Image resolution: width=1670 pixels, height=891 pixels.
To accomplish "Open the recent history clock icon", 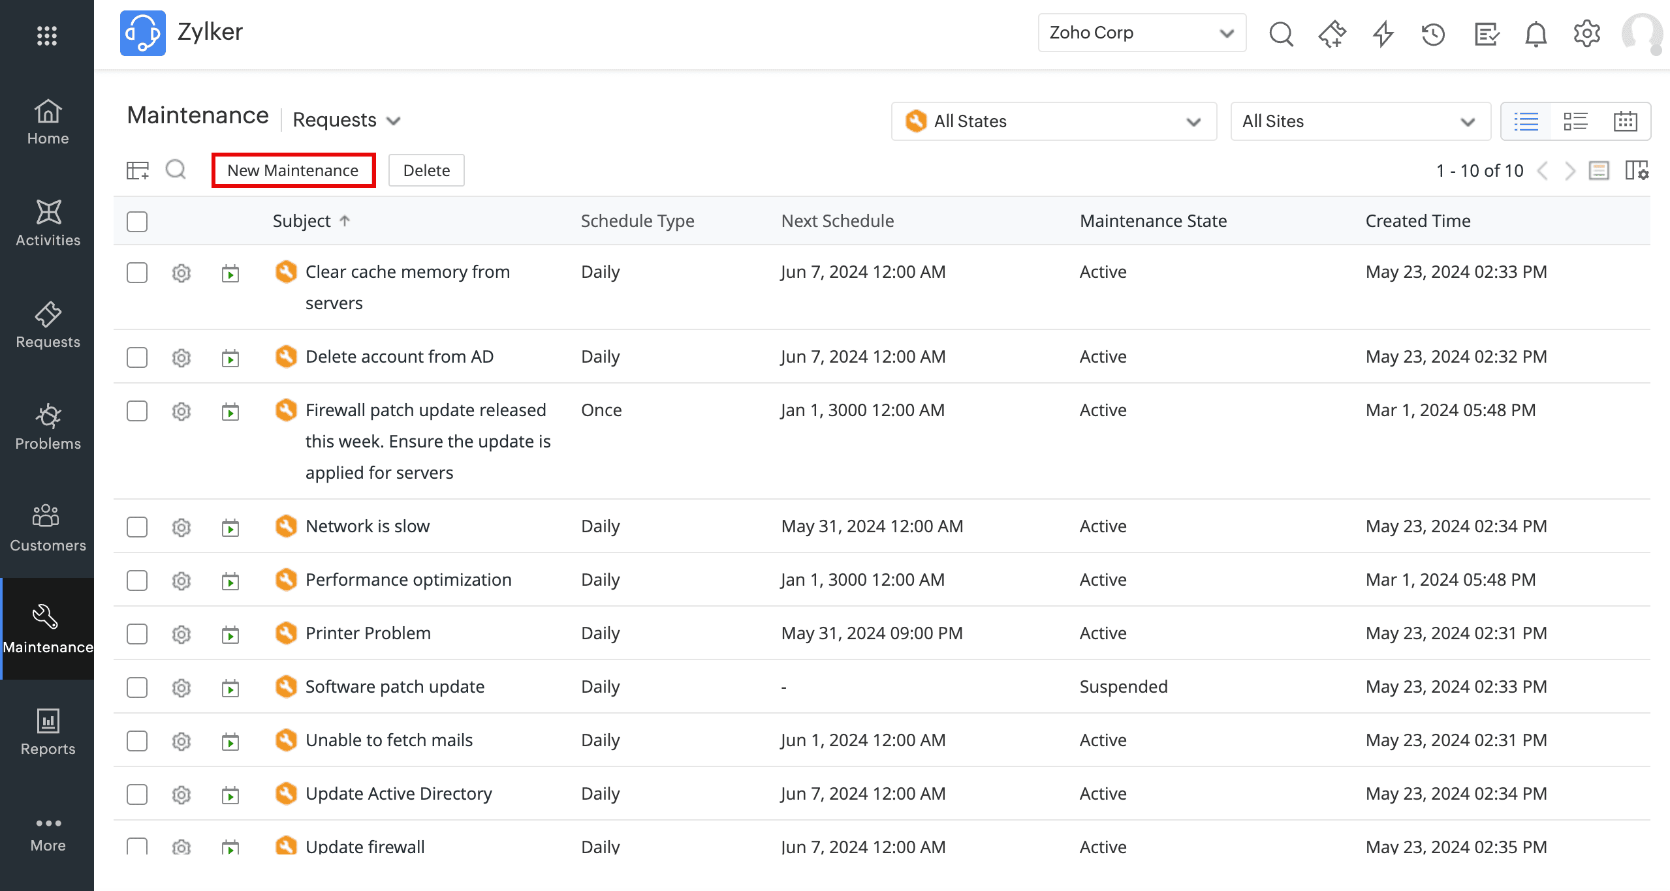I will (x=1433, y=34).
